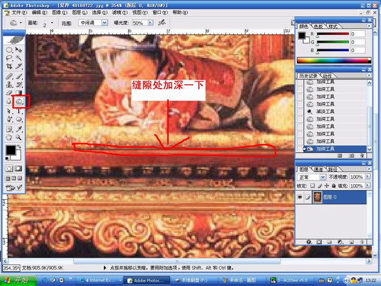This screenshot has width=381, height=286.
Task: Switch to 色板 tab
Action: 319,26
